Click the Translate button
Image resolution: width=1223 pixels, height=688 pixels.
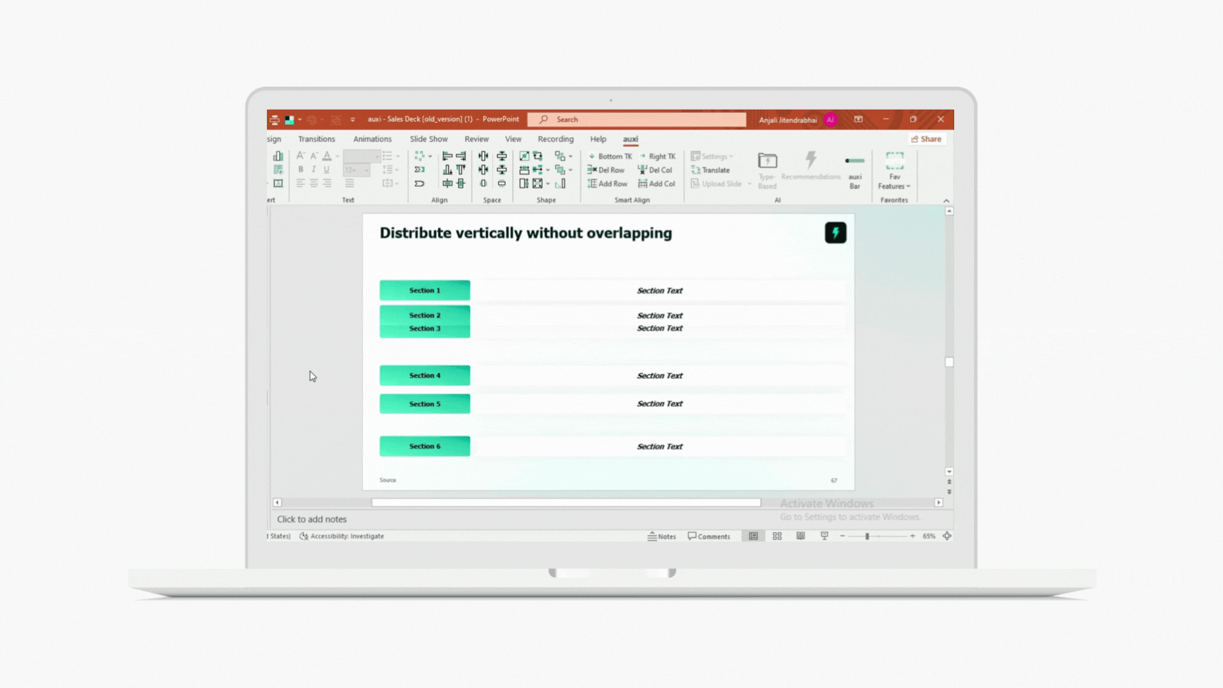click(x=711, y=170)
